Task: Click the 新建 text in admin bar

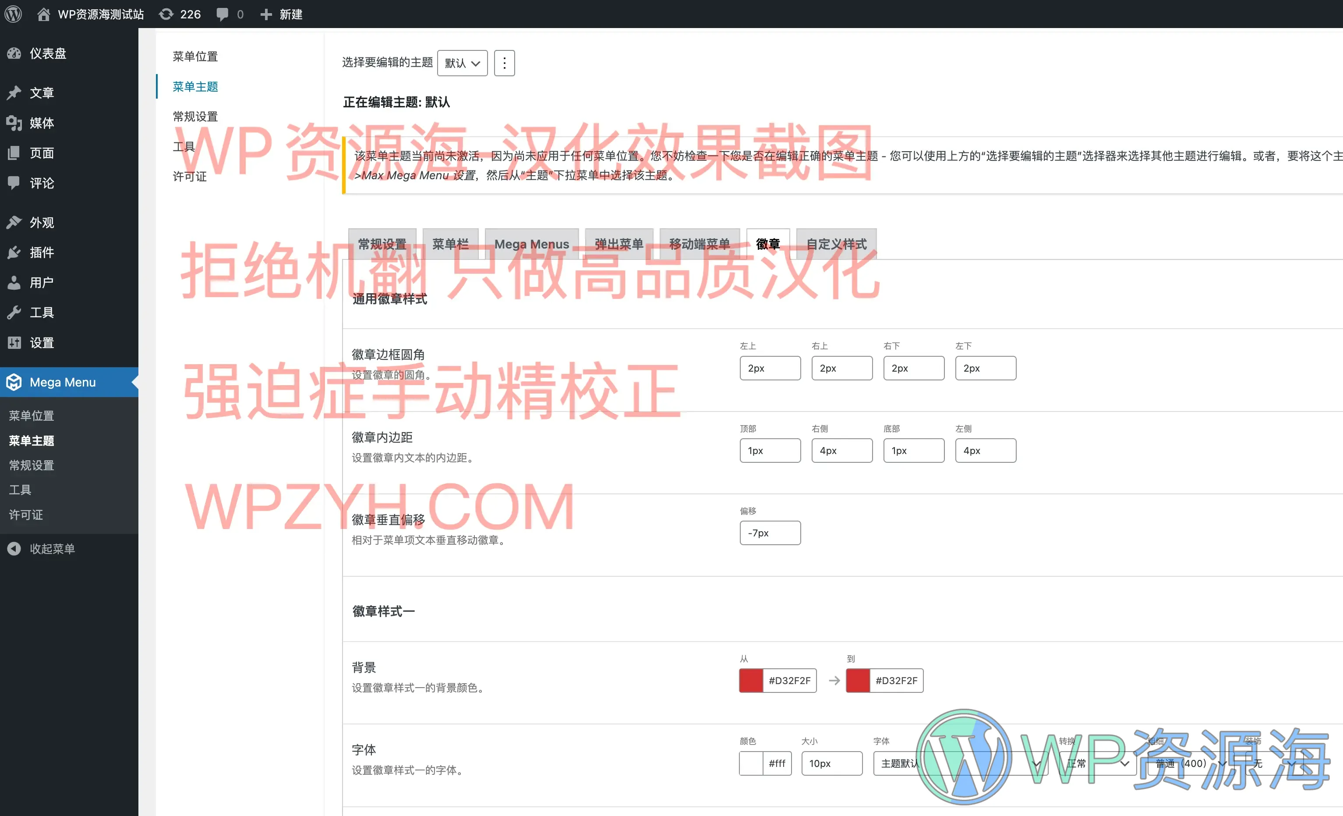Action: click(291, 14)
